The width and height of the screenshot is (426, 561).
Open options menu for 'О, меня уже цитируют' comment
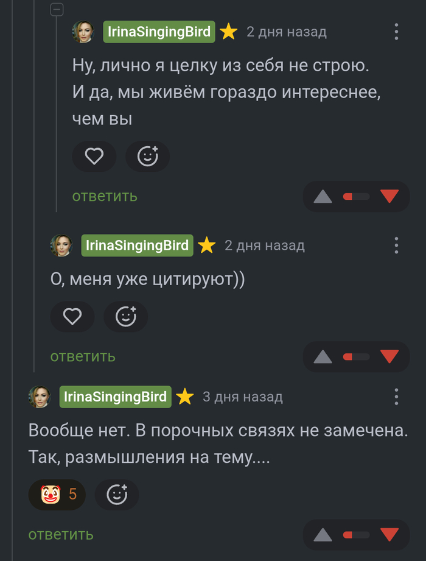[x=396, y=245]
